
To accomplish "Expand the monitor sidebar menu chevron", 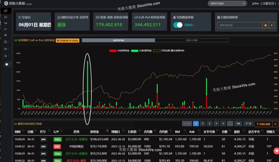I will point(9,42).
